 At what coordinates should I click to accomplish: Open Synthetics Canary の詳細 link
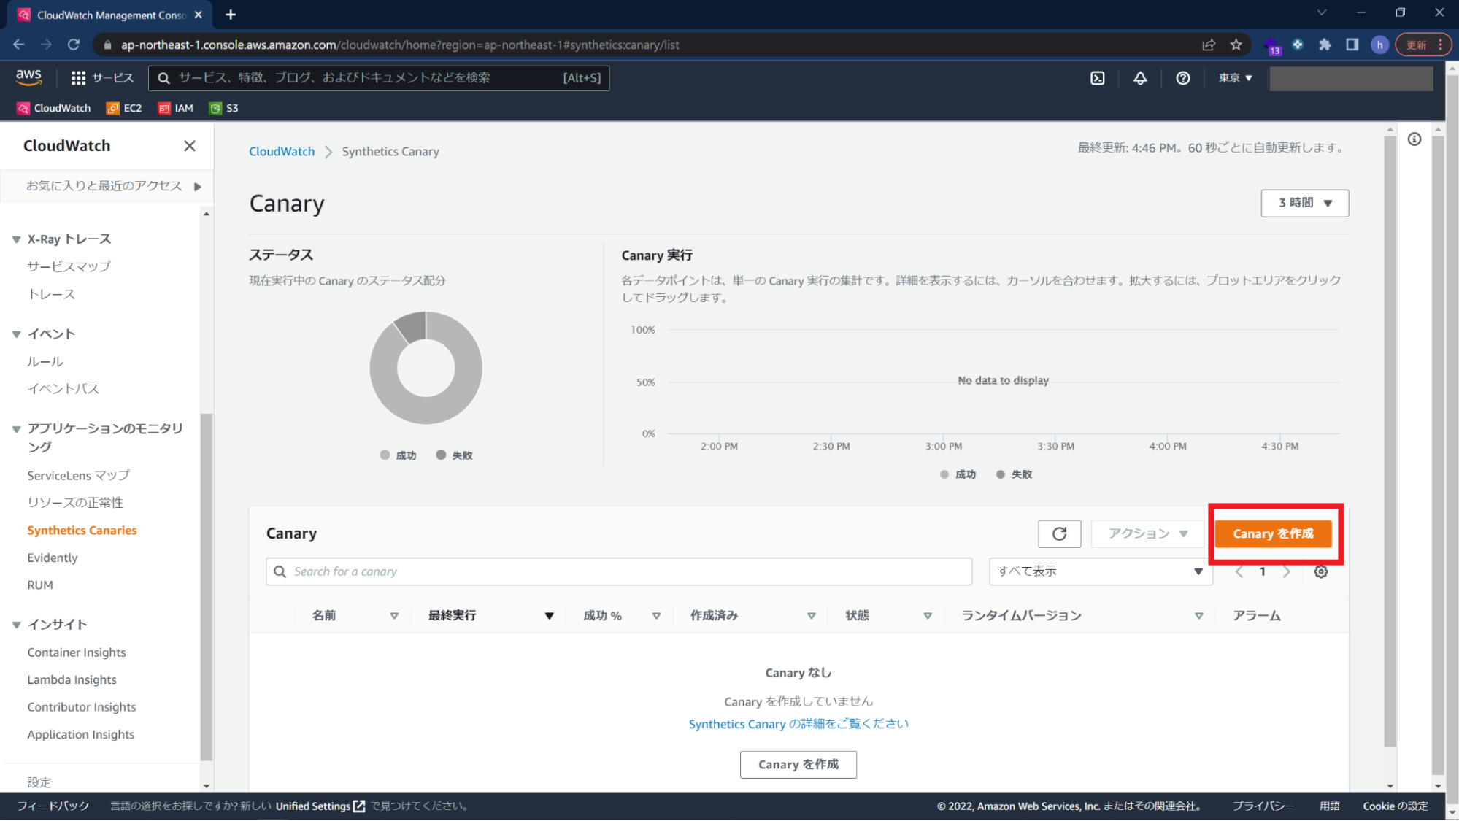click(x=798, y=724)
